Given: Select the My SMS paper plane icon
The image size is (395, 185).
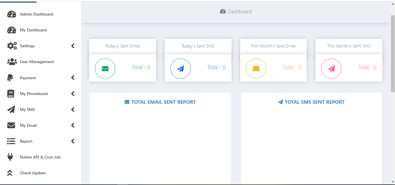Looking at the screenshot, I should click(x=11, y=109).
